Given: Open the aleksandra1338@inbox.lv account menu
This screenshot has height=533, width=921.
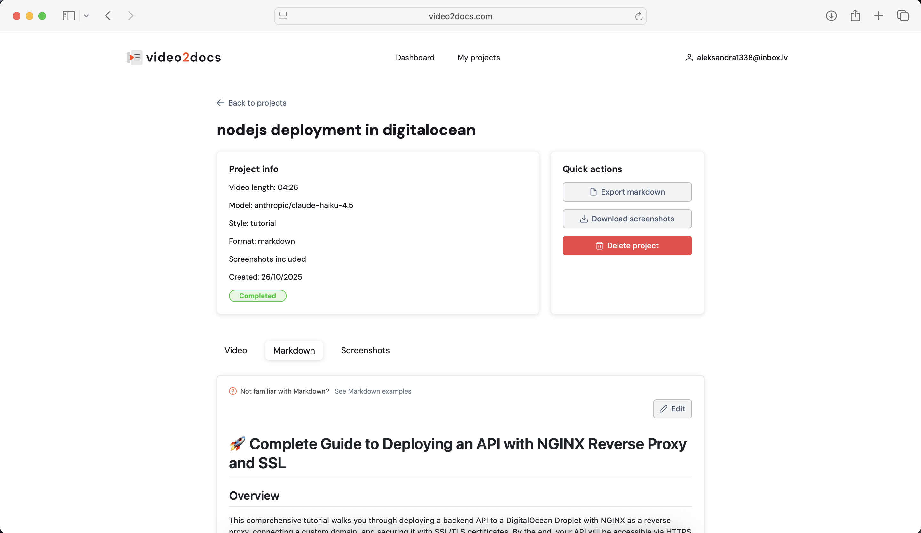Looking at the screenshot, I should pos(736,57).
